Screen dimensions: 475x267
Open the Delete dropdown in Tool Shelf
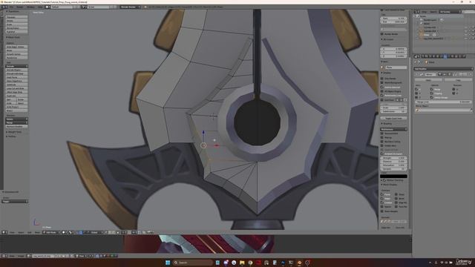click(16, 119)
